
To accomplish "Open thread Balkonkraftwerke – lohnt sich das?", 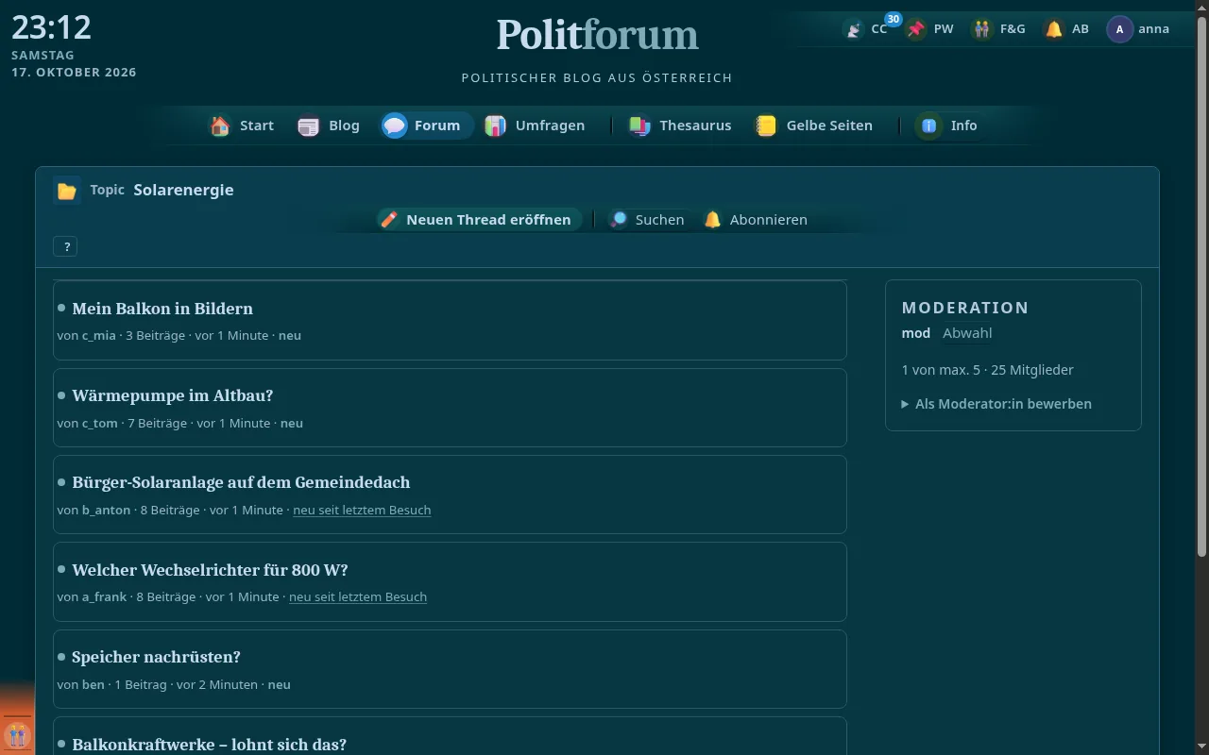I will click(x=209, y=745).
